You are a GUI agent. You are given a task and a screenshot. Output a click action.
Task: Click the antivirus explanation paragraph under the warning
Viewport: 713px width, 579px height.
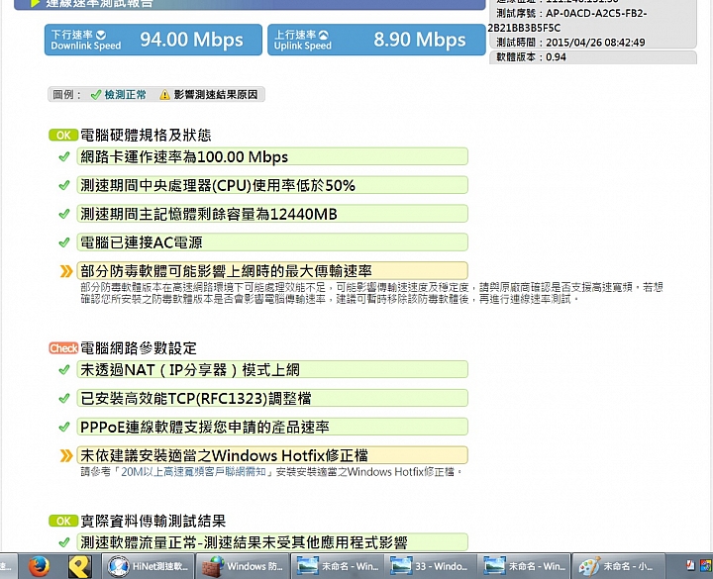coord(371,293)
